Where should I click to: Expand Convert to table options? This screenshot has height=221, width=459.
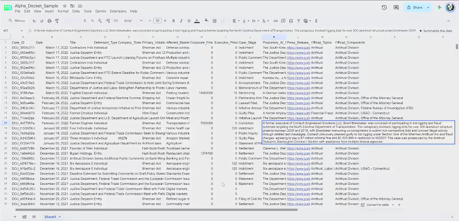coord(393,205)
